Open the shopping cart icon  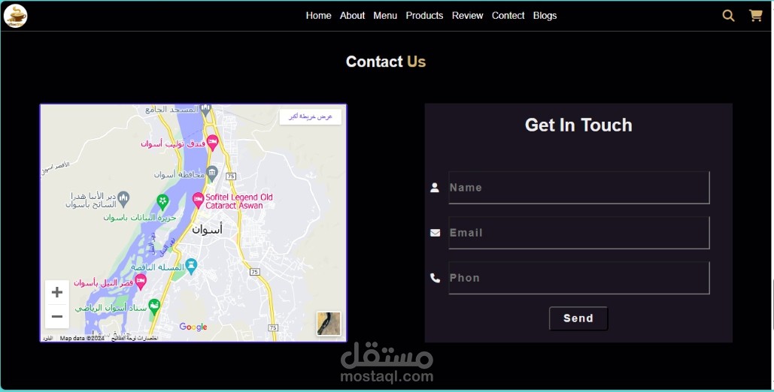tap(756, 16)
